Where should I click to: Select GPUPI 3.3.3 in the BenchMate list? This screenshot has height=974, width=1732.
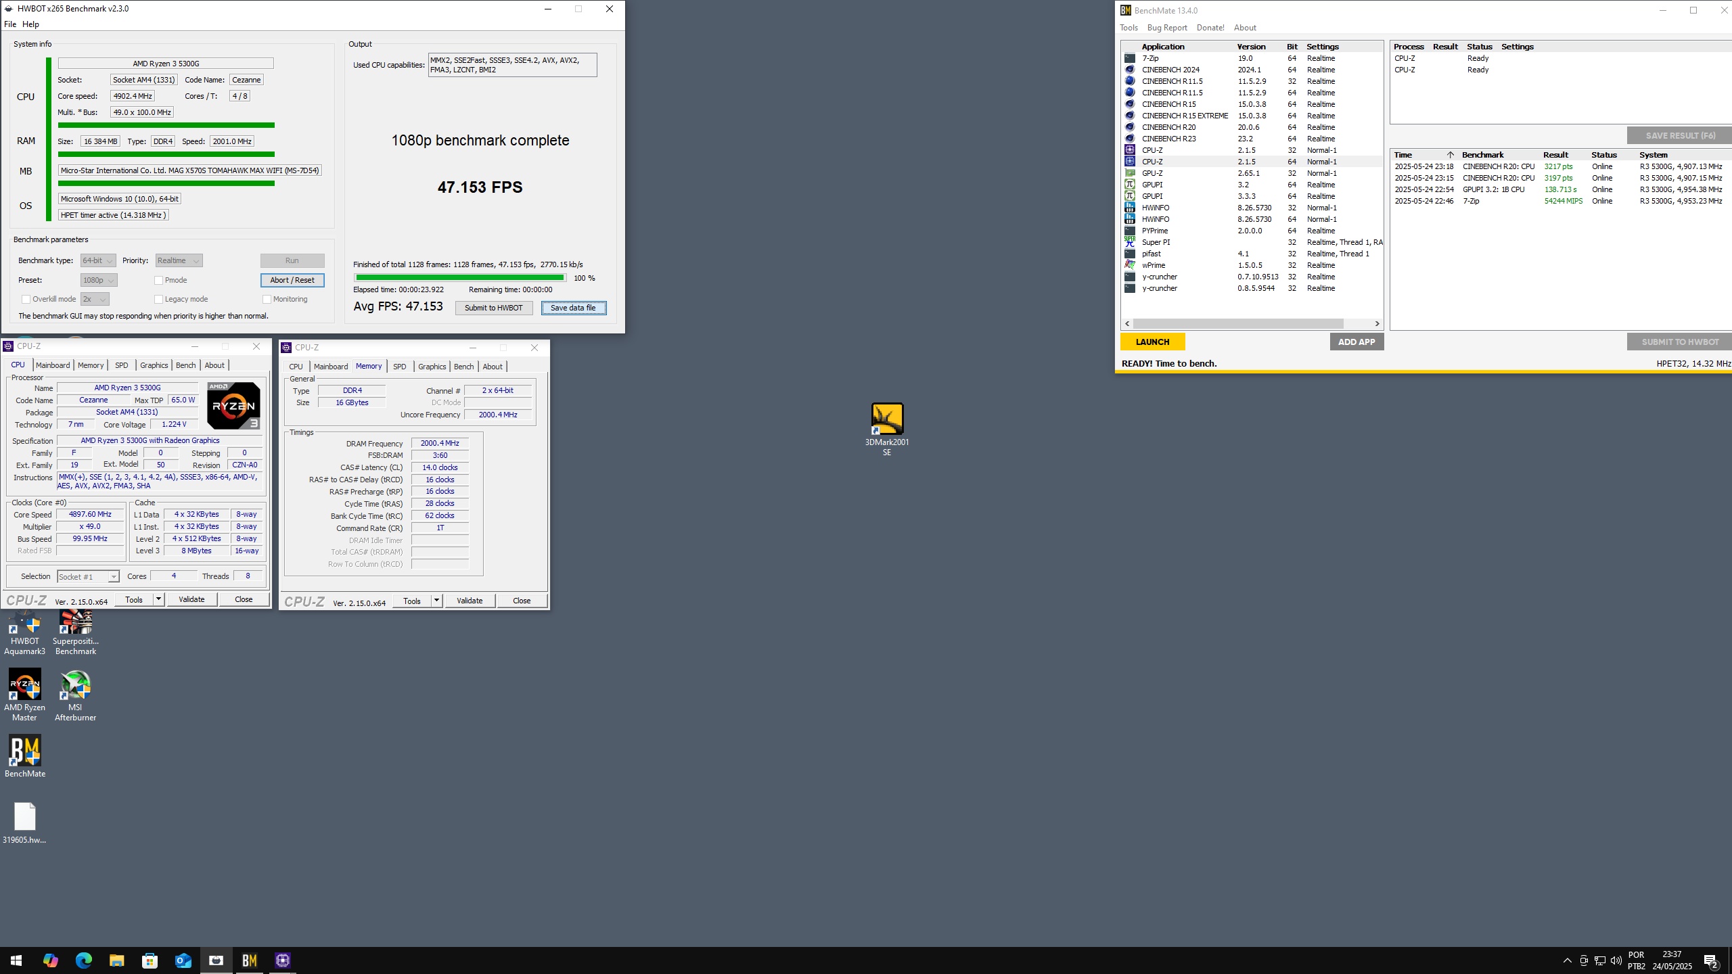[1252, 196]
